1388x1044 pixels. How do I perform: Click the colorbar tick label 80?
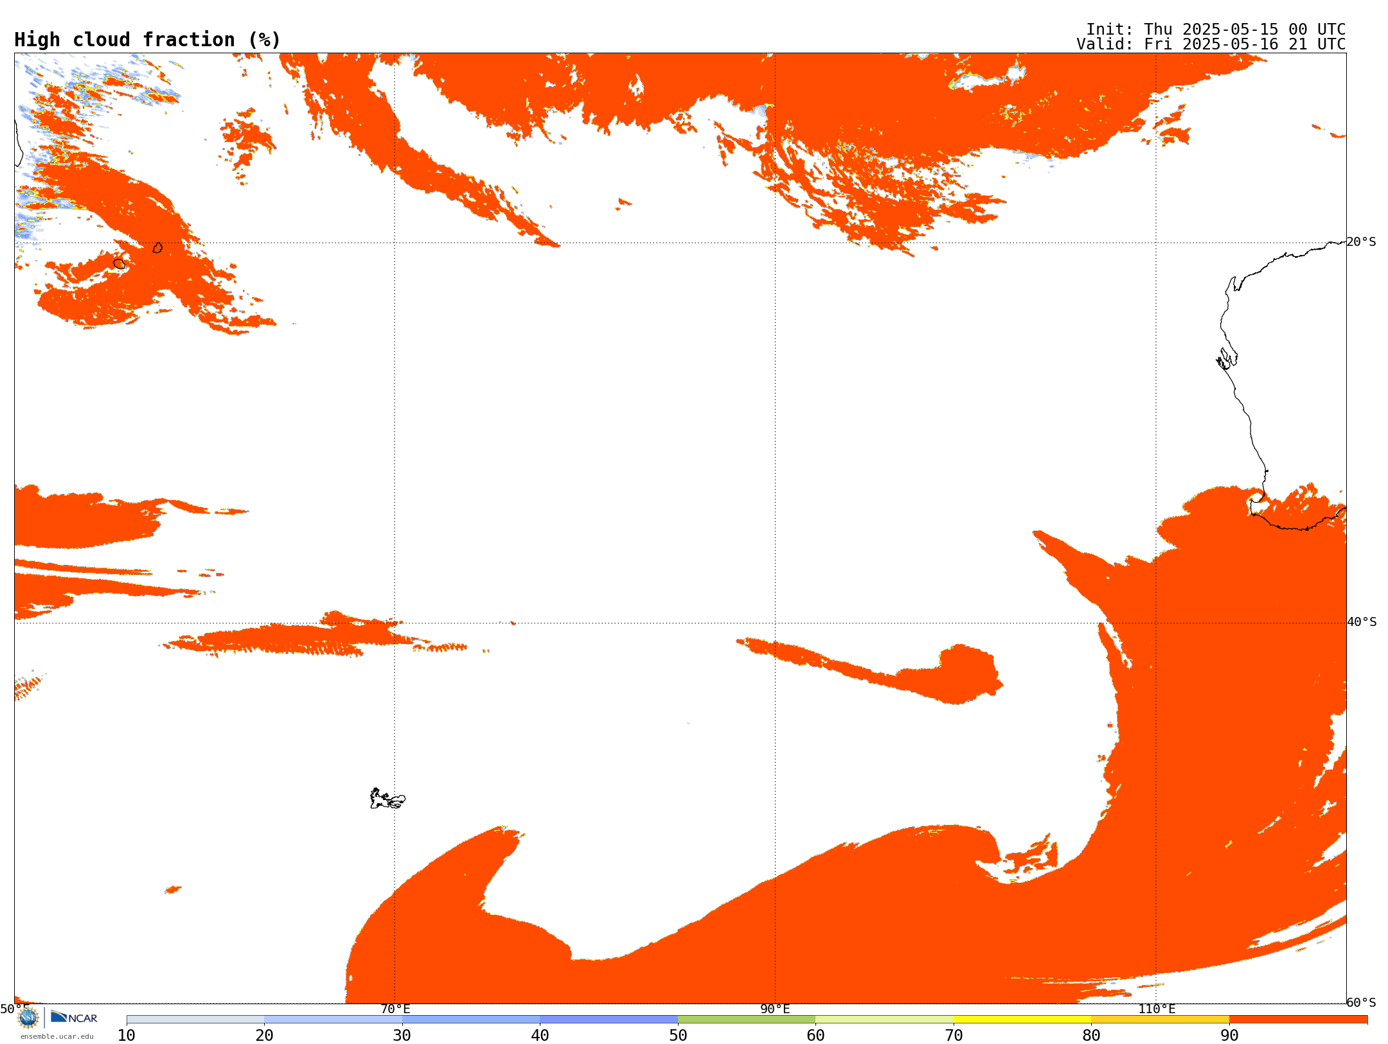1091,1036
